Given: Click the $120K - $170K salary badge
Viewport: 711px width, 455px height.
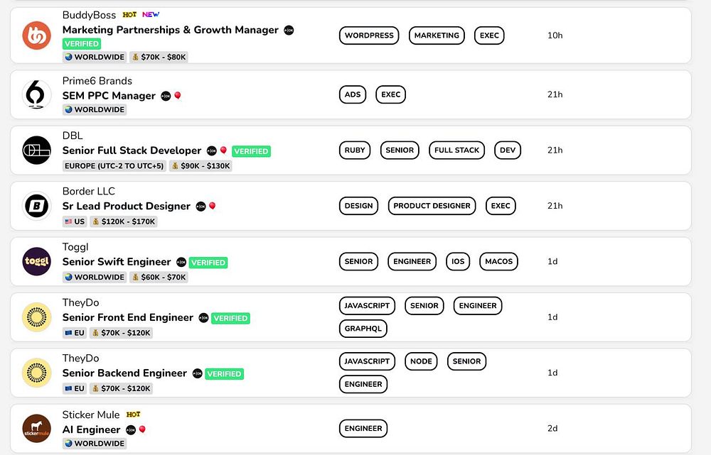Looking at the screenshot, I should click(124, 221).
